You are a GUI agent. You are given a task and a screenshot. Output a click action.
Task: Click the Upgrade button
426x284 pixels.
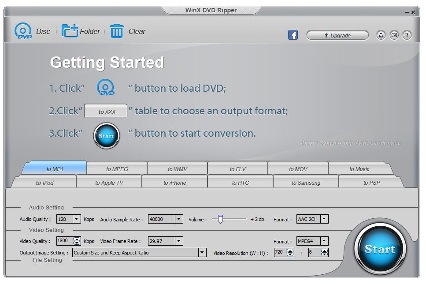(337, 35)
